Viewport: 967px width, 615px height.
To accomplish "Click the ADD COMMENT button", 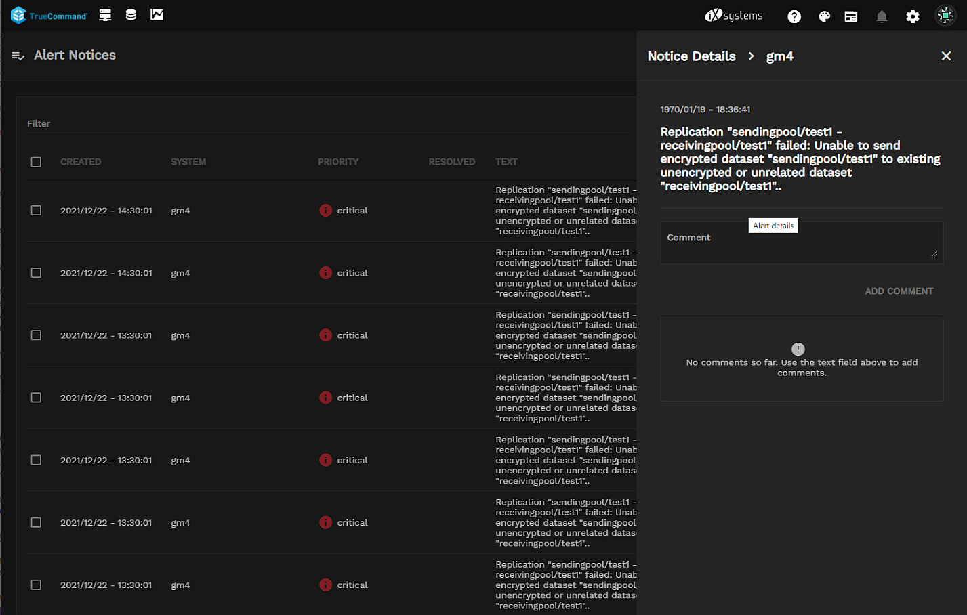I will click(x=899, y=291).
